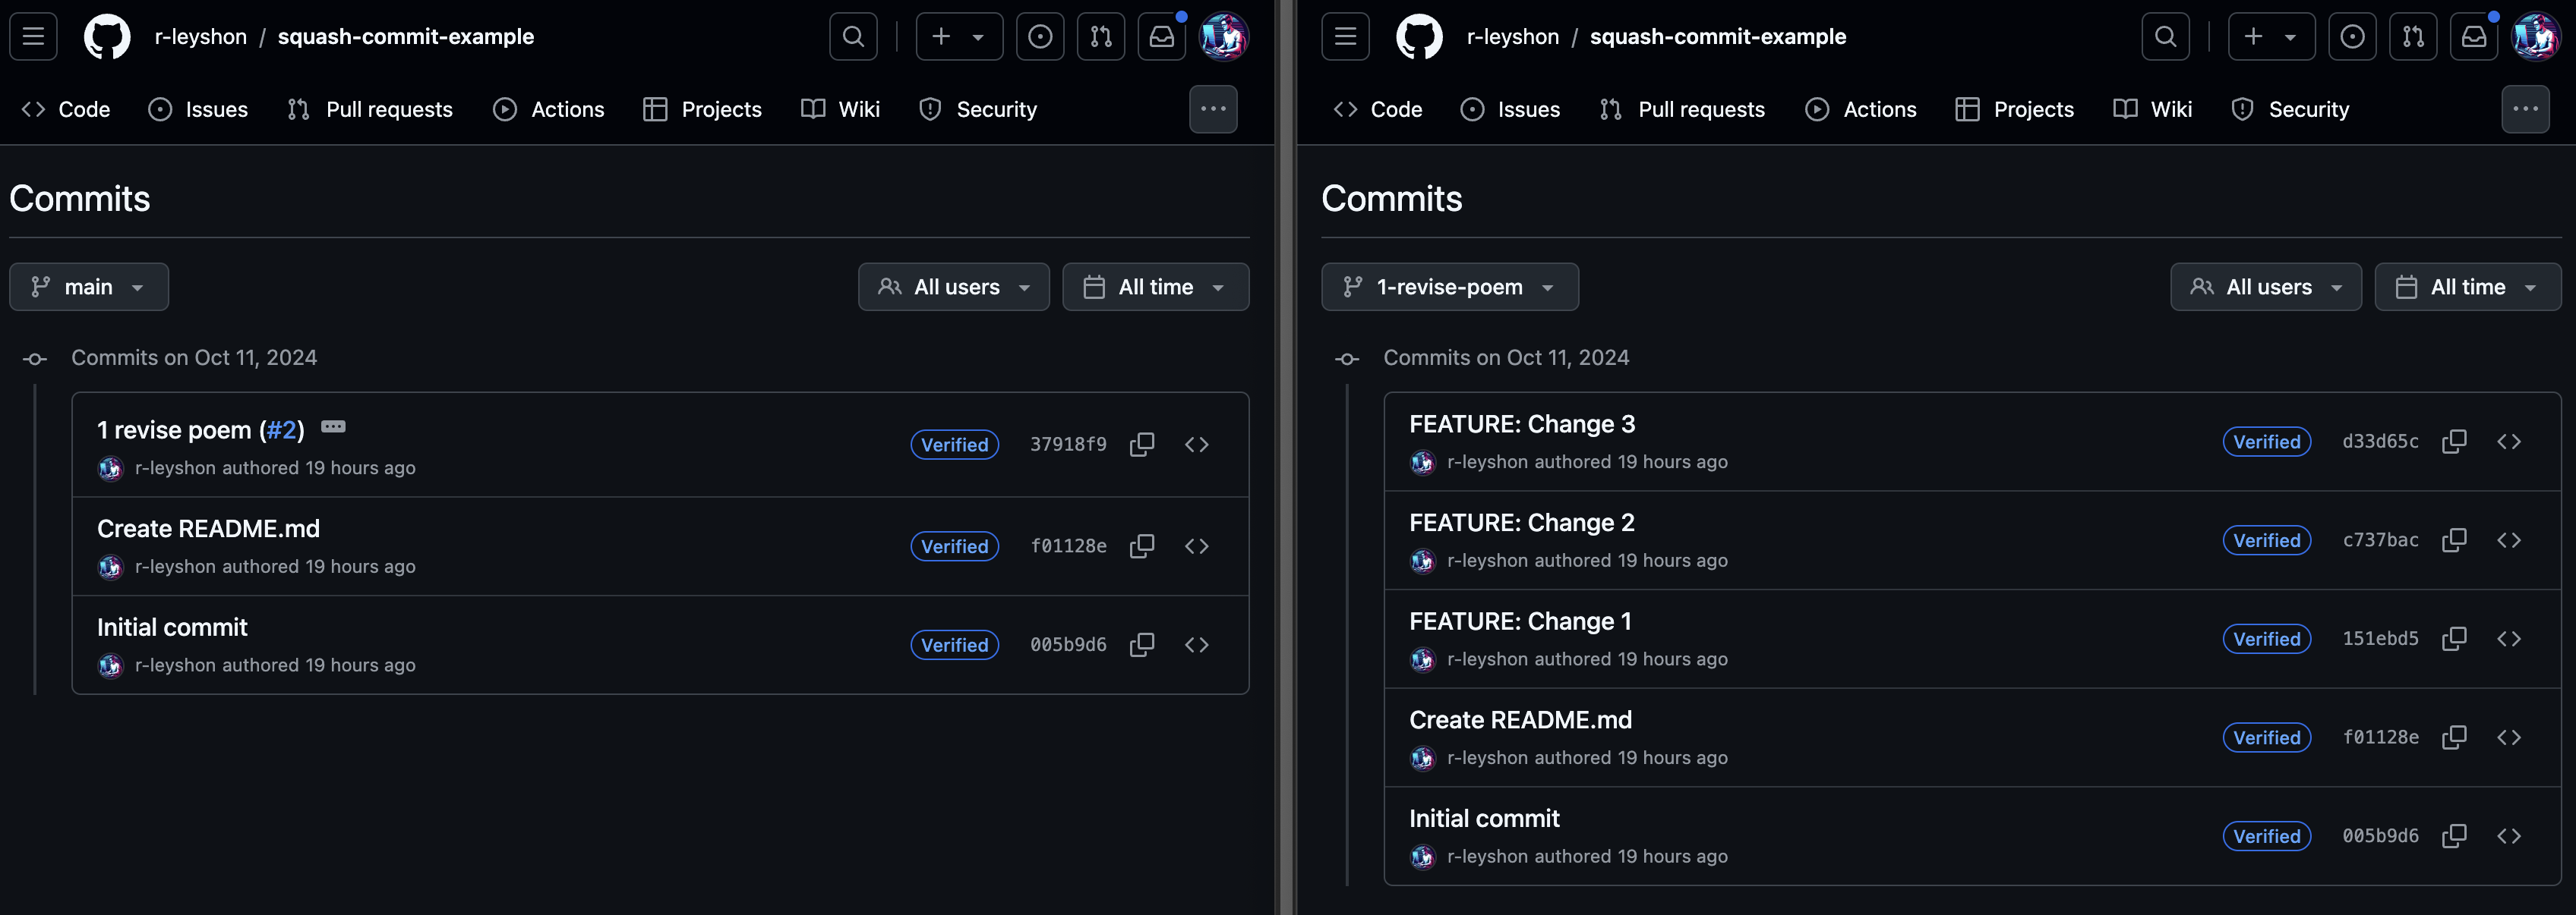Open All time date filter in right window

(x=2466, y=287)
